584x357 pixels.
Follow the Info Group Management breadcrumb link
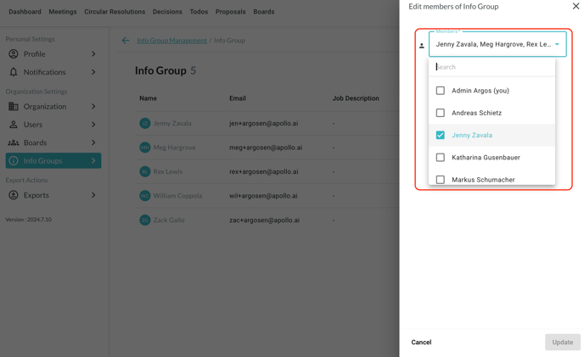tap(171, 41)
